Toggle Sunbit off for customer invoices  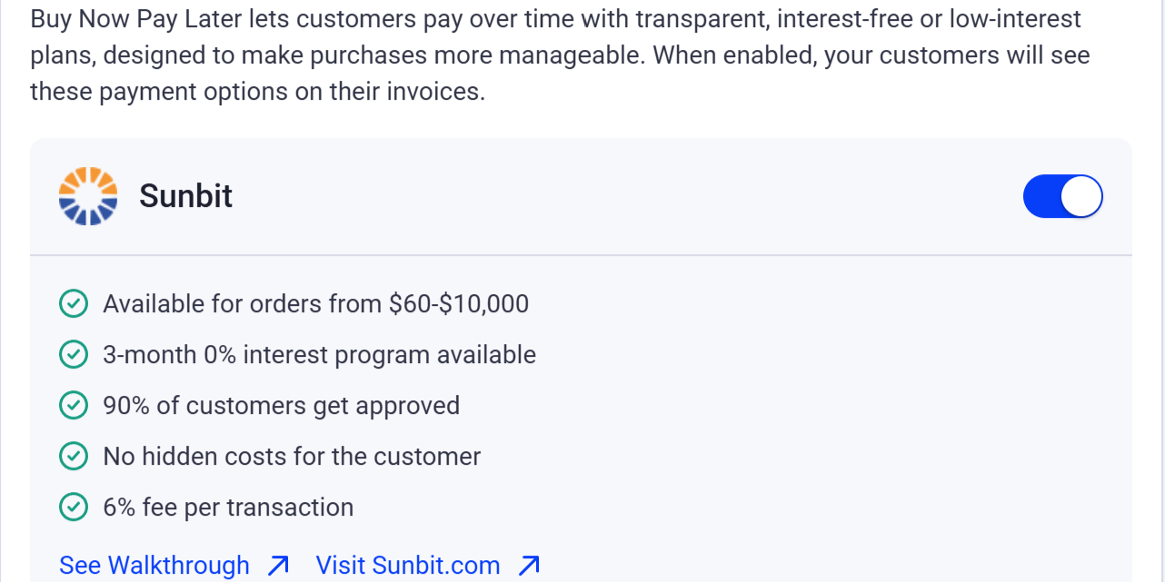click(x=1062, y=196)
